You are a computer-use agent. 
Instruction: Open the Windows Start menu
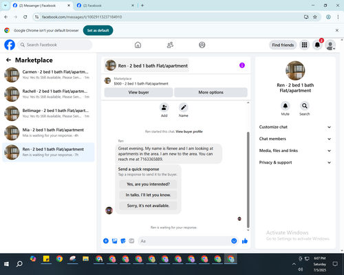click(x=6, y=264)
